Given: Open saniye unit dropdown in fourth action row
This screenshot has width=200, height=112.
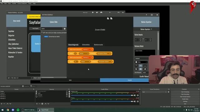Looking at the screenshot, I should coord(85,62).
